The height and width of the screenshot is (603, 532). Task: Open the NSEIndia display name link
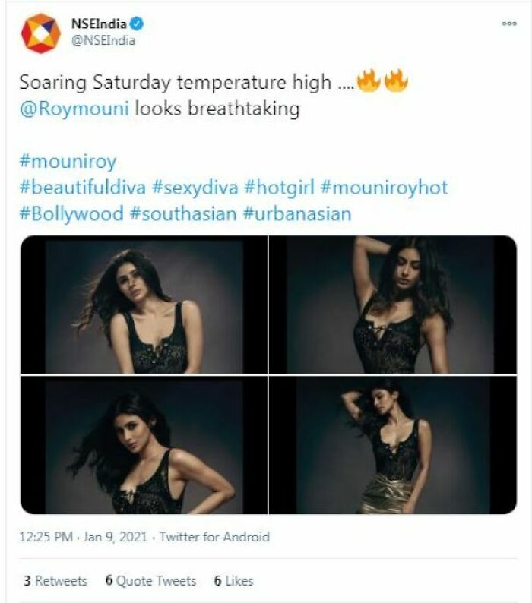click(99, 24)
